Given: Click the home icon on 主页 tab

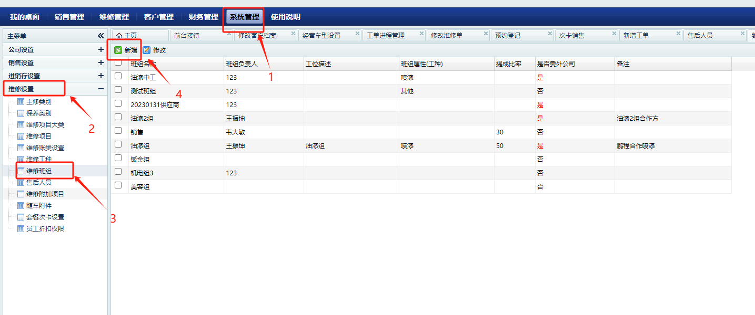Looking at the screenshot, I should click(119, 36).
